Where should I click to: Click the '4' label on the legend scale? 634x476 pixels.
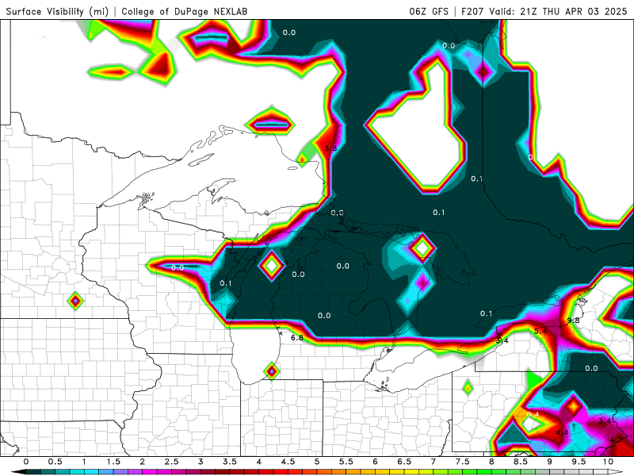tap(259, 462)
